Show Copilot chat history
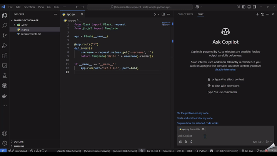 coord(263,14)
